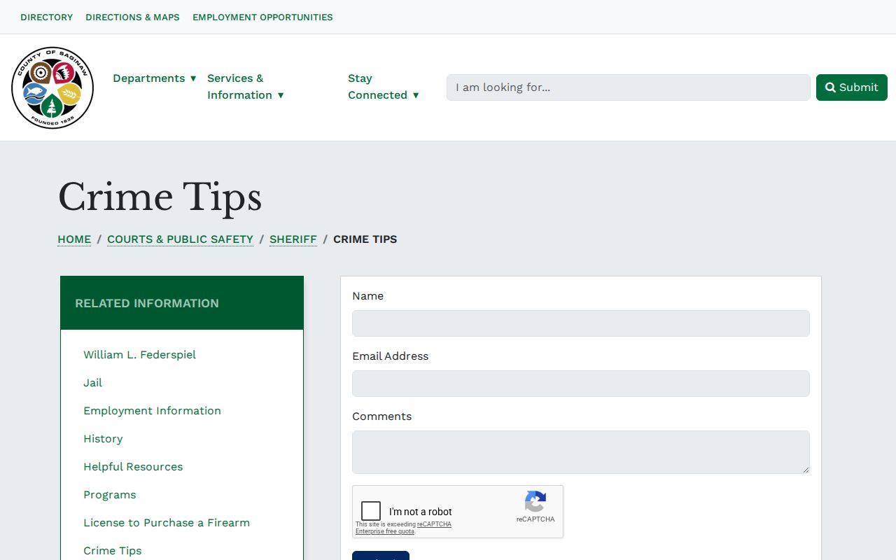The width and height of the screenshot is (896, 560).
Task: Click the reCAPTCHA Enterprise free quota link
Action: tap(403, 528)
